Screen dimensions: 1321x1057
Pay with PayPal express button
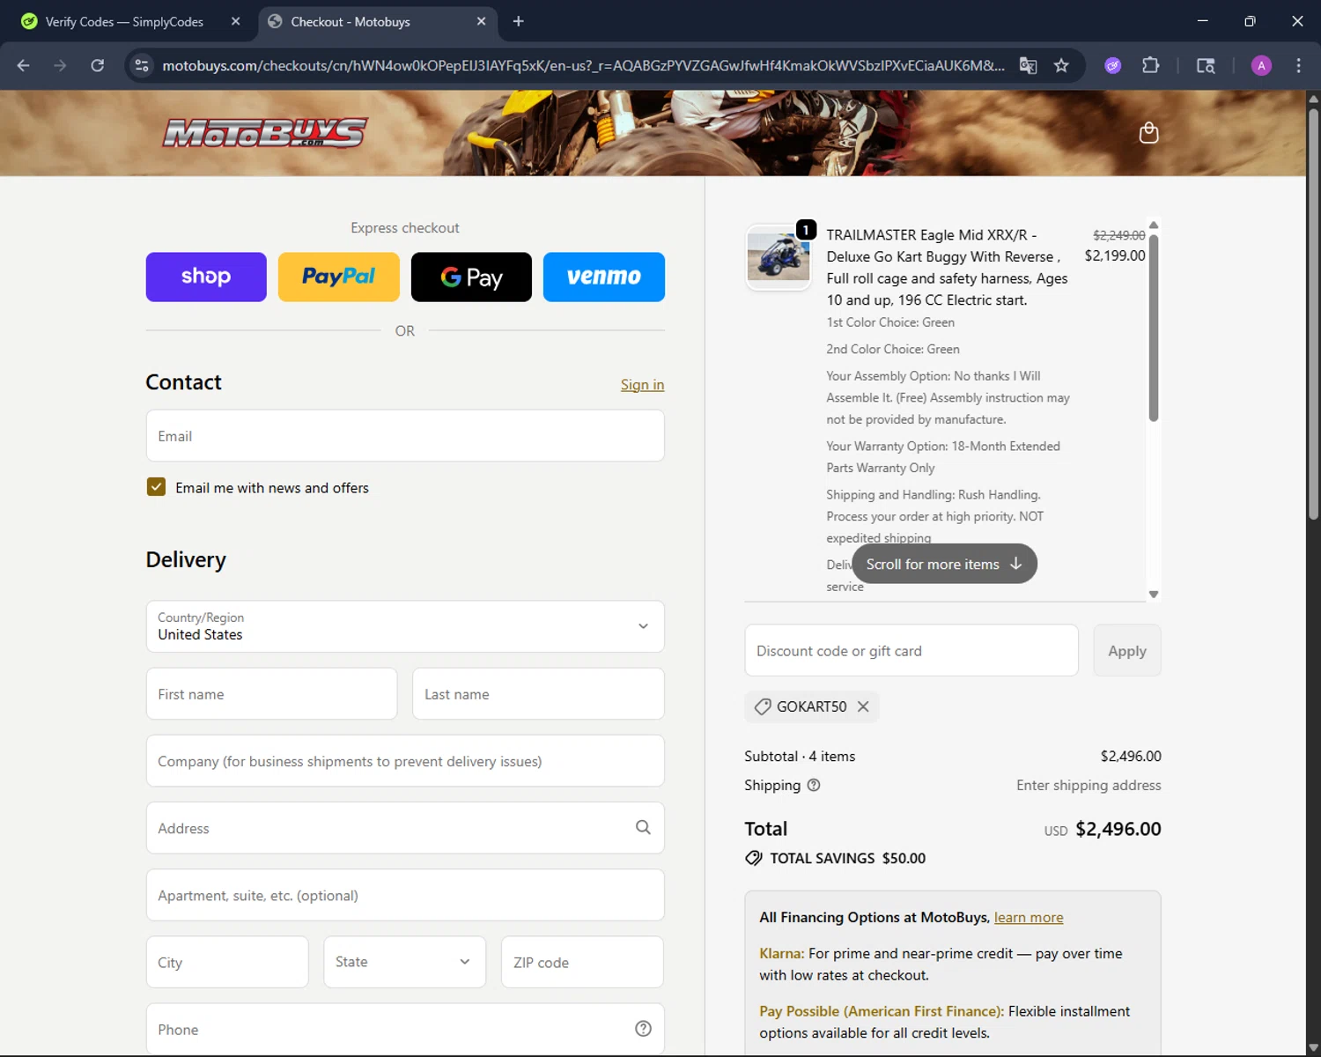(x=339, y=277)
